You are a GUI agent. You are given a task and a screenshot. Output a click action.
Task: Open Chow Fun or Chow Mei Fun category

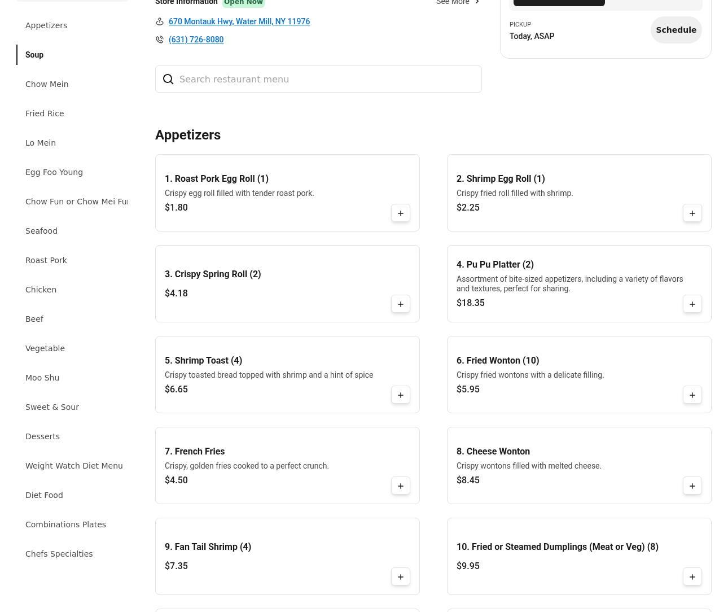[x=77, y=202]
